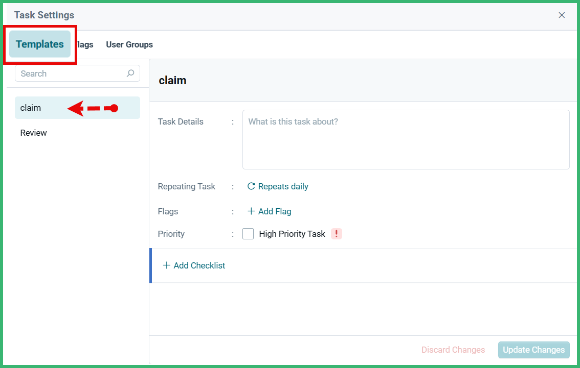
Task: Open the Flags tab
Action: [85, 45]
